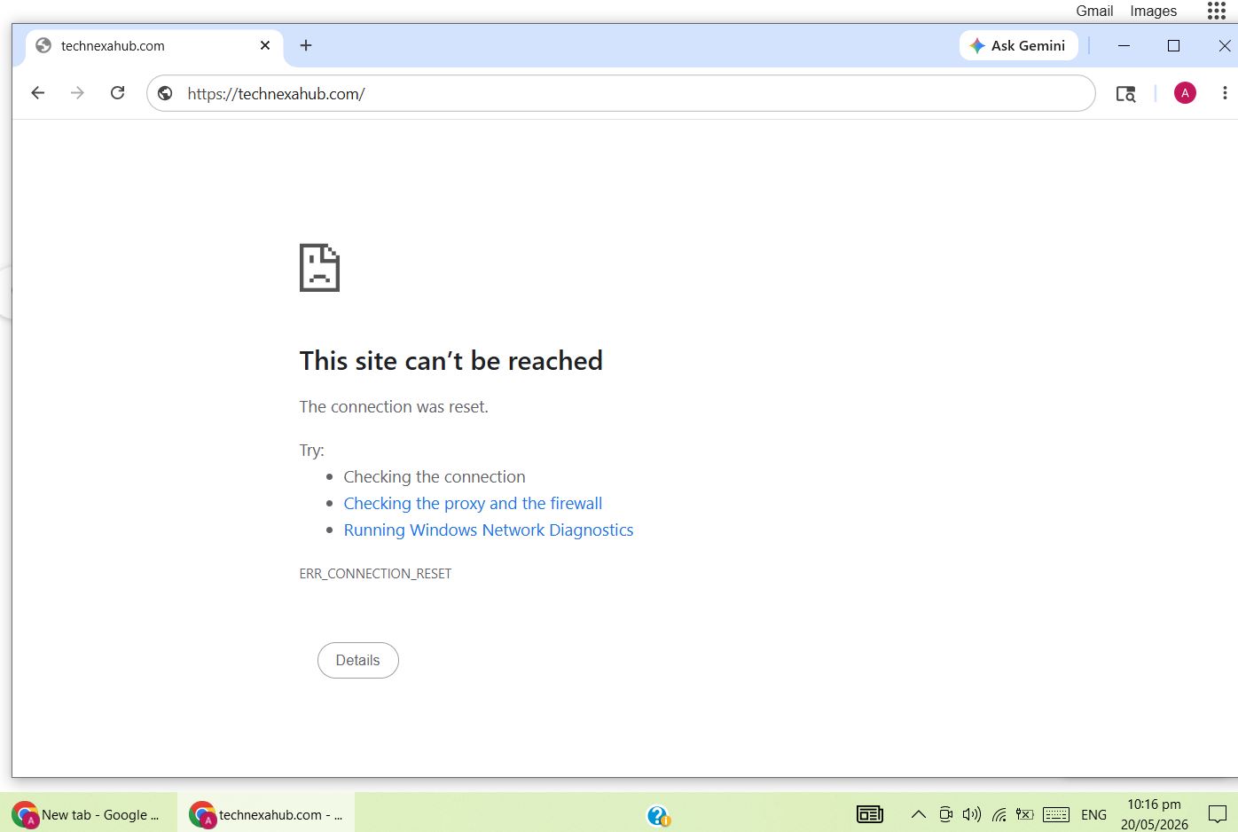Open the volume speaker tray icon
Viewport: 1238px width, 832px height.
pyautogui.click(x=972, y=814)
